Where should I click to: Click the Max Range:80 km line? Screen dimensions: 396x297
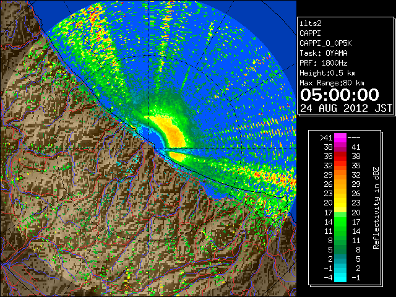332,83
